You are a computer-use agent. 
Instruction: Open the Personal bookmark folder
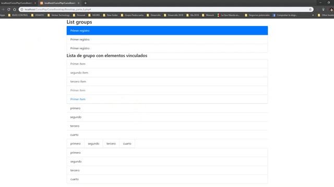pos(79,15)
